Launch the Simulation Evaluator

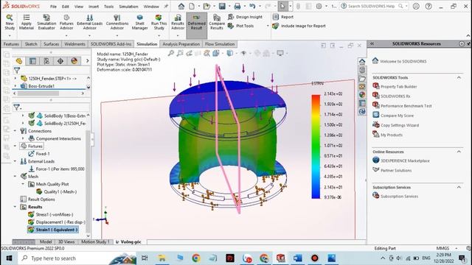(46, 22)
